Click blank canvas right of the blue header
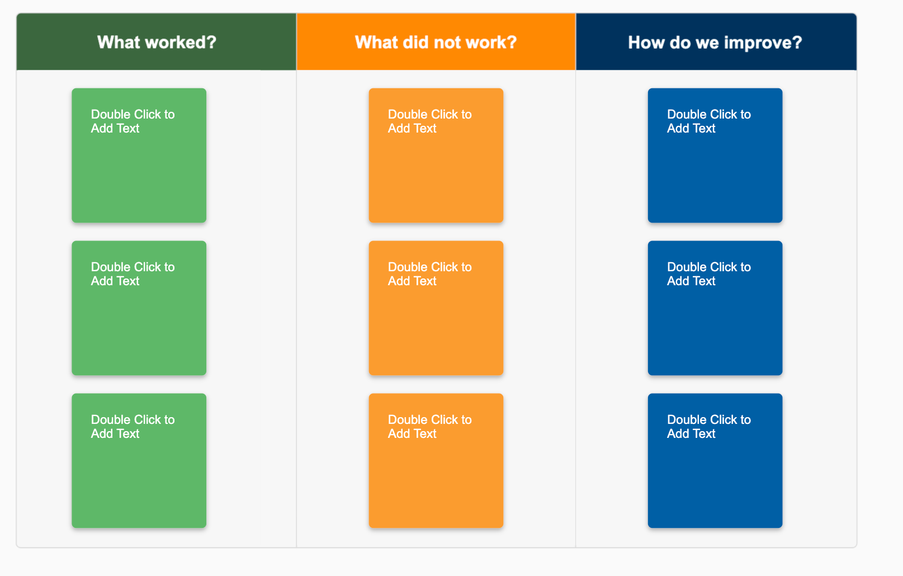The image size is (903, 576). [880, 43]
